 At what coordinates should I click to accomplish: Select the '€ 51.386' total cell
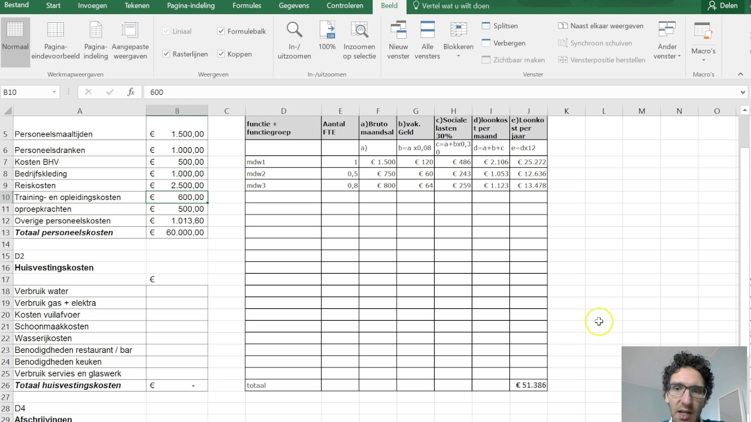coord(529,385)
